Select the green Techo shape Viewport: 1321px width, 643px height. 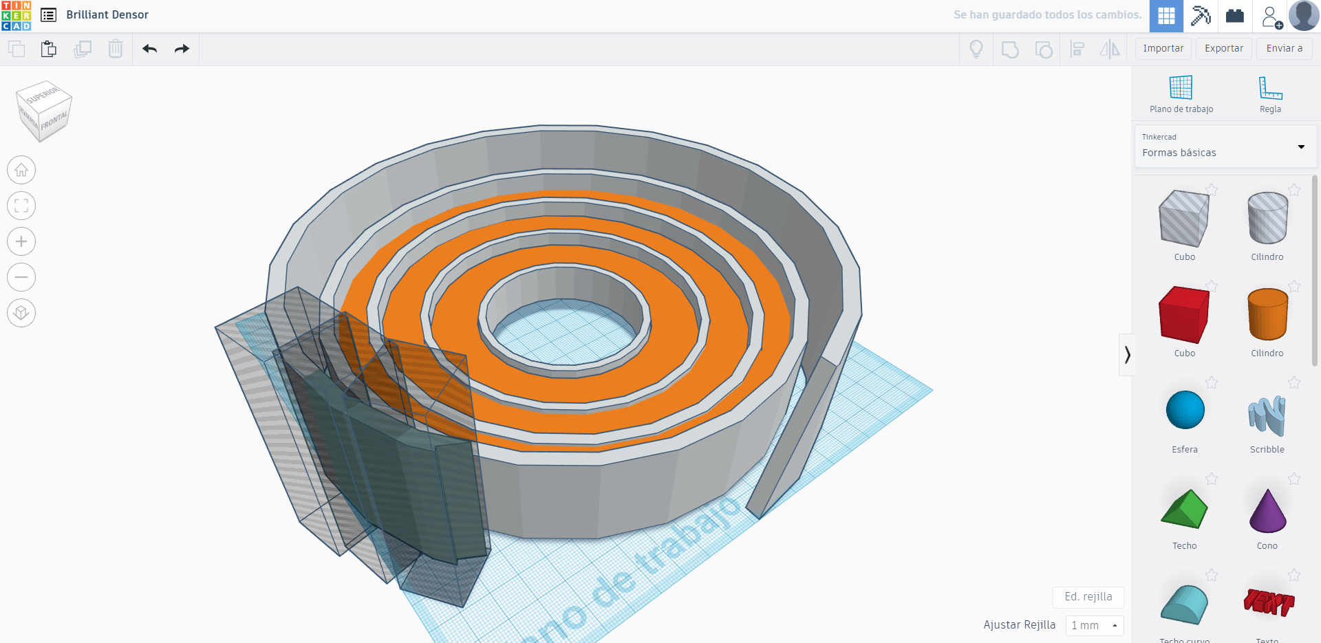(1184, 509)
